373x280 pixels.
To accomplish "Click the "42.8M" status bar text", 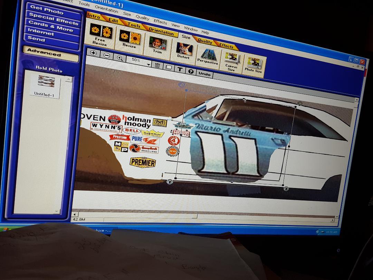I will [x=79, y=219].
